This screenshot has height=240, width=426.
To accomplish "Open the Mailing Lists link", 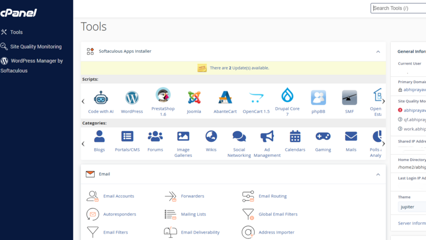I will 193,214.
